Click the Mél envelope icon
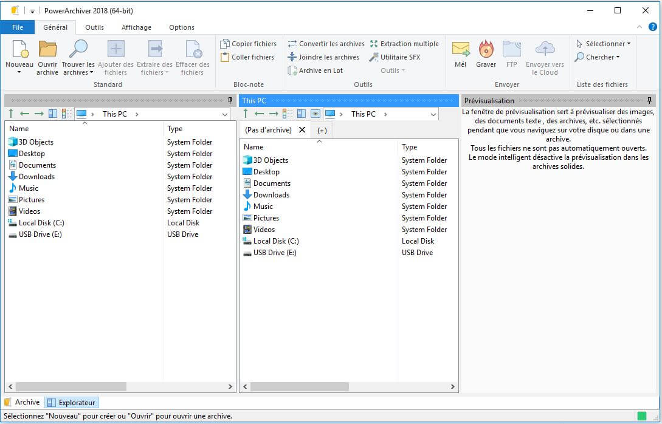662x424 pixels. (461, 50)
